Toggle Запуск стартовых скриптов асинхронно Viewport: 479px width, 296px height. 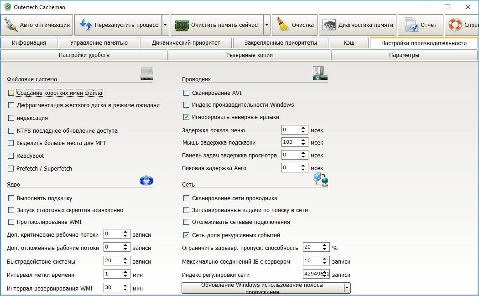tap(11, 210)
